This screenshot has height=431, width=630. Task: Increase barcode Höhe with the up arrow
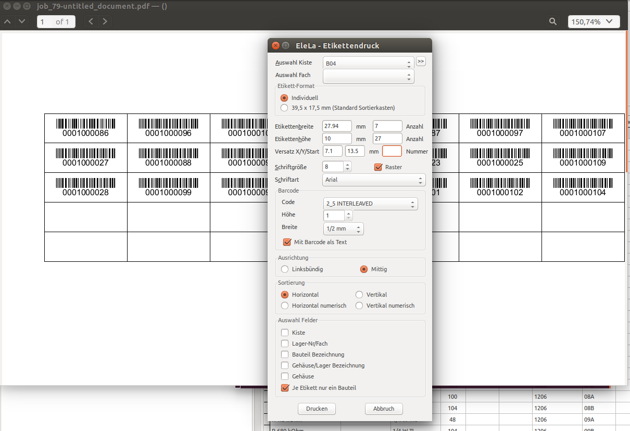348,213
